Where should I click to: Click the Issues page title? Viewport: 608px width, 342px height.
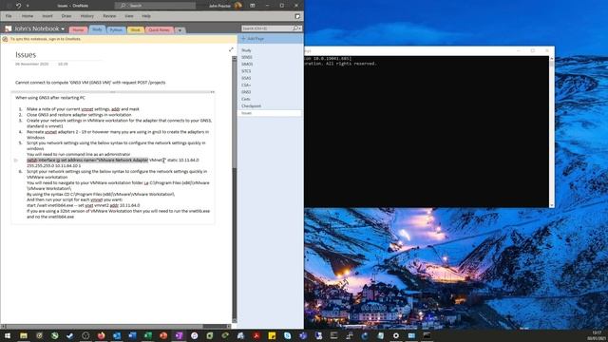click(26, 55)
